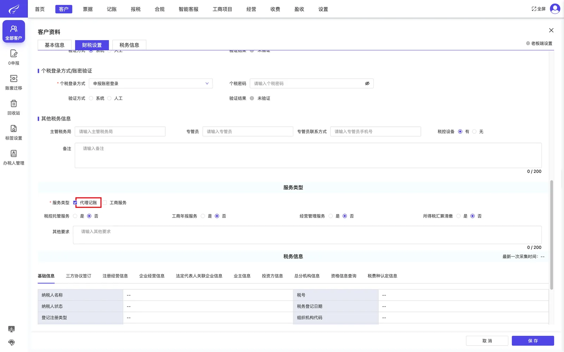Open 全部客户 sidebar icon
This screenshot has height=352, width=564.
pyautogui.click(x=14, y=31)
